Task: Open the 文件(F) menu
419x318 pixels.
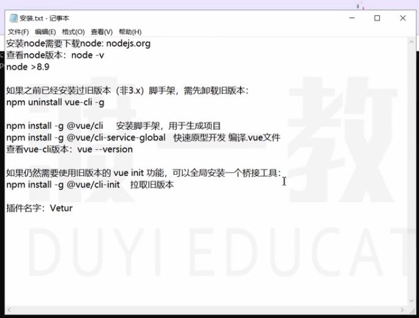Action: [18, 32]
